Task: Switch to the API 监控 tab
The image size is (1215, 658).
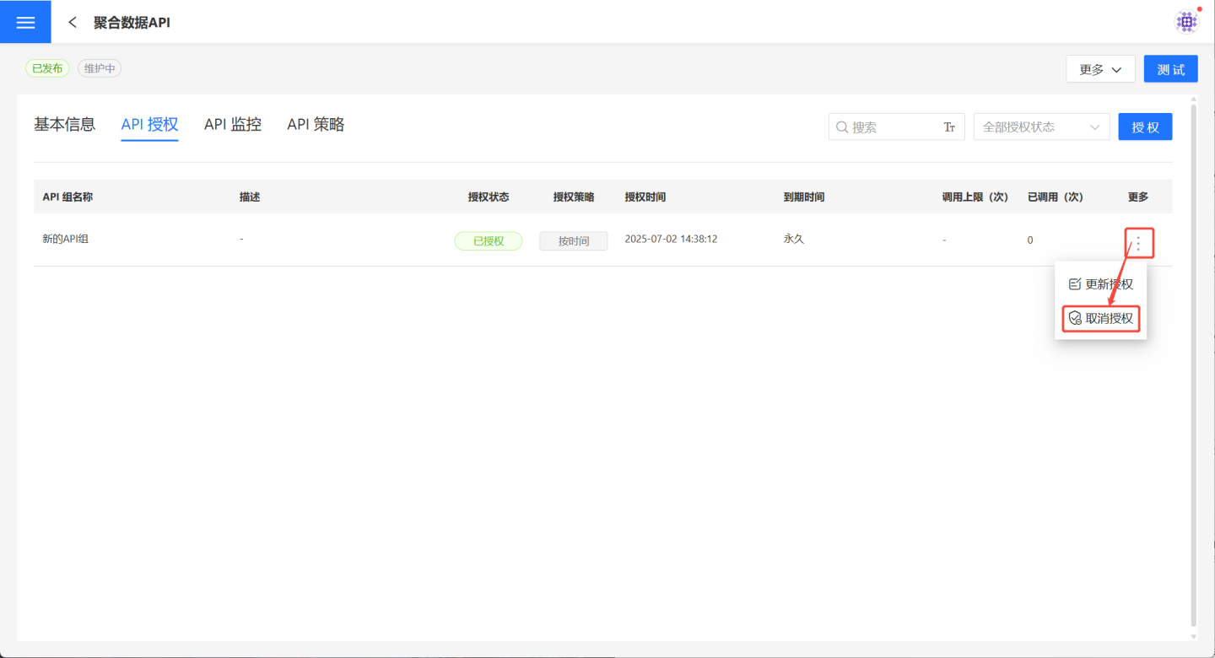Action: click(x=233, y=125)
